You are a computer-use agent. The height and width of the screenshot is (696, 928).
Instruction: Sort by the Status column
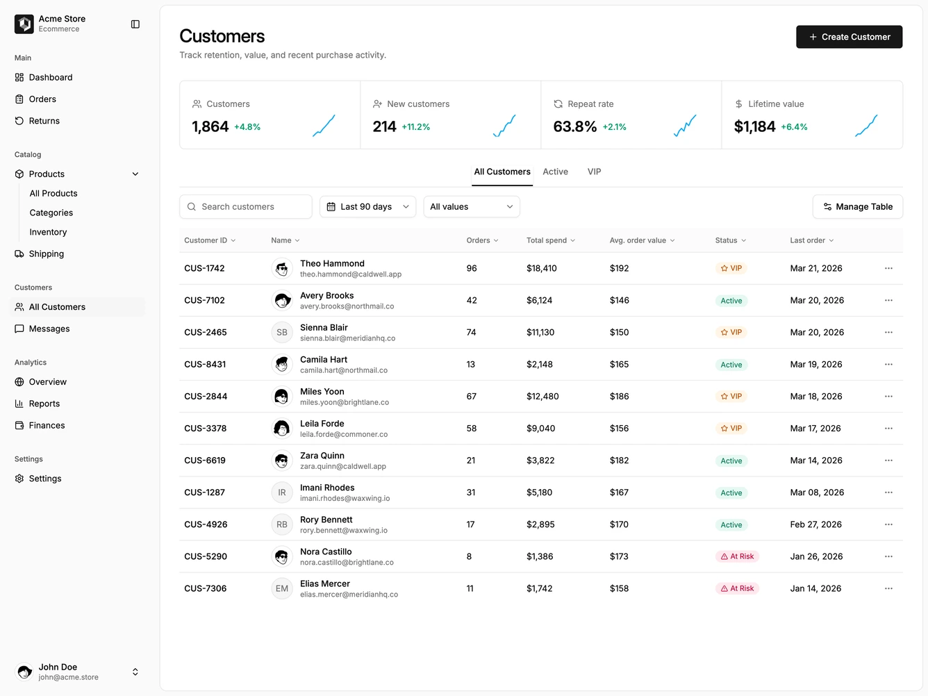(731, 240)
